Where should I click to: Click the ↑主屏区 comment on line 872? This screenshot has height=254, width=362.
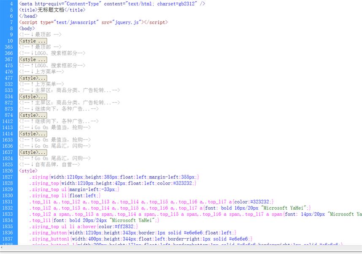[x=70, y=103]
